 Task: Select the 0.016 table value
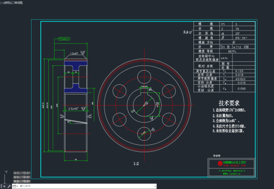click(241, 83)
